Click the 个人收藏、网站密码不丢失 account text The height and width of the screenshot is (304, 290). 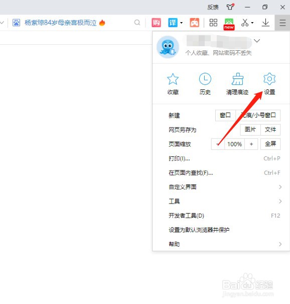tap(218, 53)
